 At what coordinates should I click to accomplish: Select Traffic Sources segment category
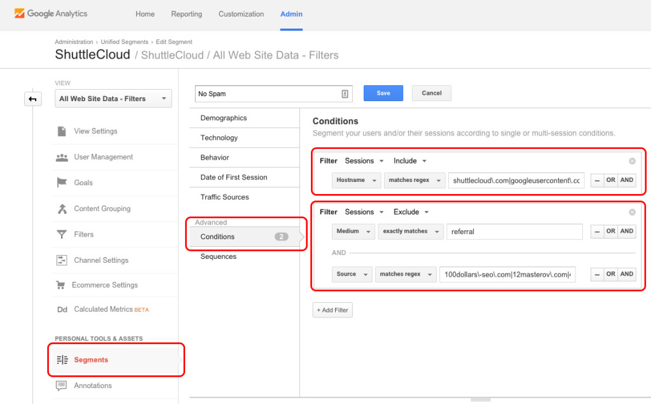[245, 197]
